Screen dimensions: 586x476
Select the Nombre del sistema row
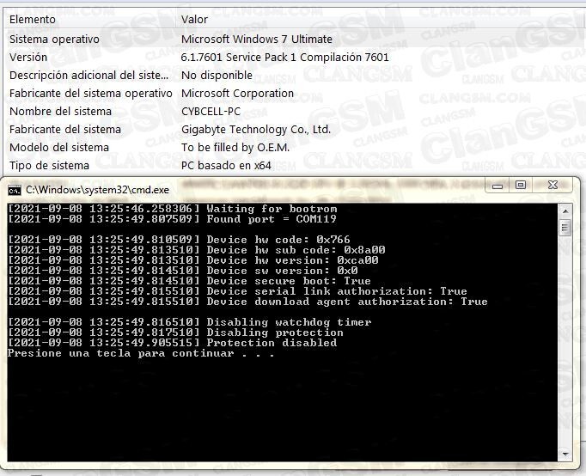[x=293, y=112]
